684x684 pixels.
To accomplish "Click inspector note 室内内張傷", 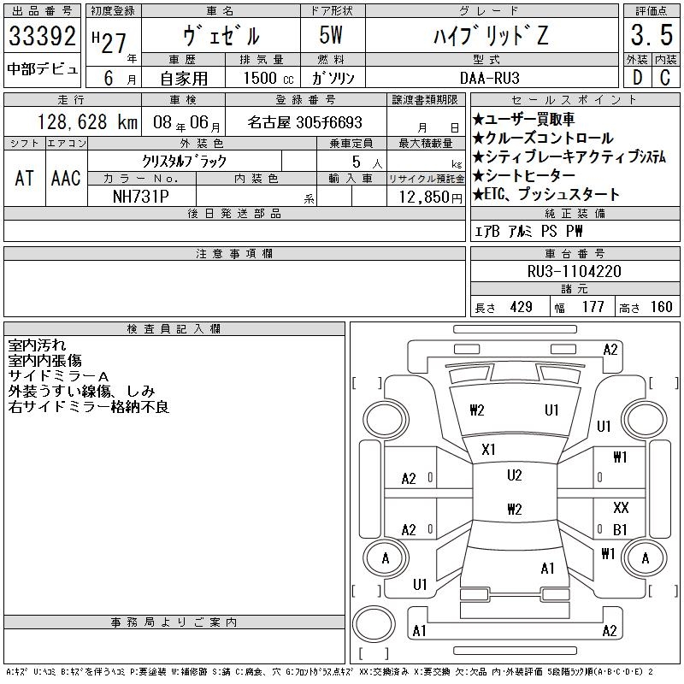I will point(44,361).
